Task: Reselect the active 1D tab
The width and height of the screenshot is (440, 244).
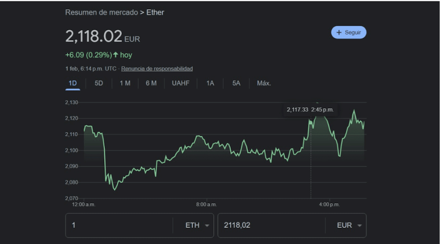Action: coord(73,83)
